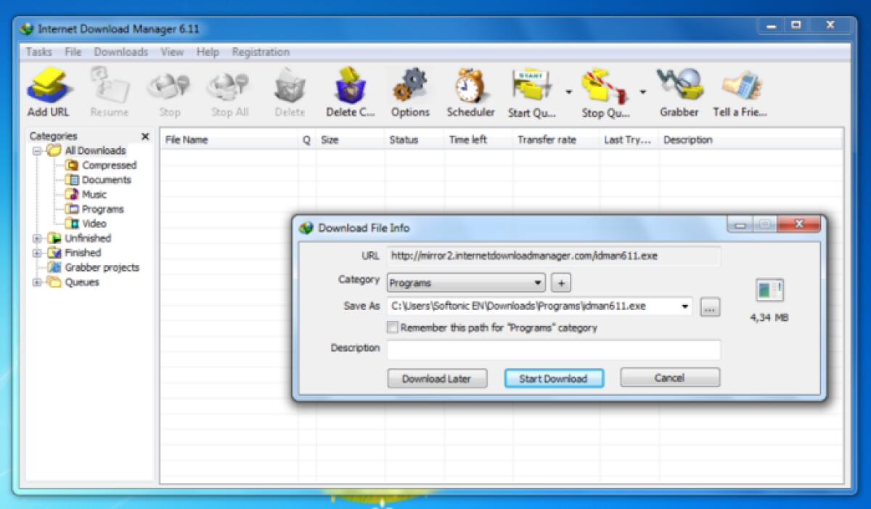Open the Registration menu
The height and width of the screenshot is (509, 871).
(261, 52)
